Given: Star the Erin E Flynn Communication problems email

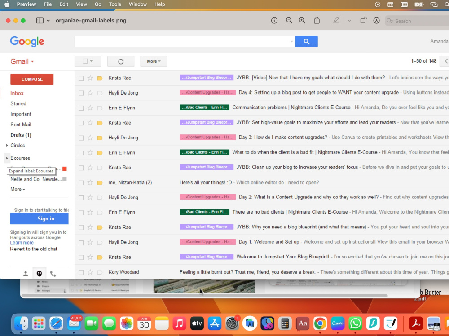Looking at the screenshot, I should click(x=90, y=108).
